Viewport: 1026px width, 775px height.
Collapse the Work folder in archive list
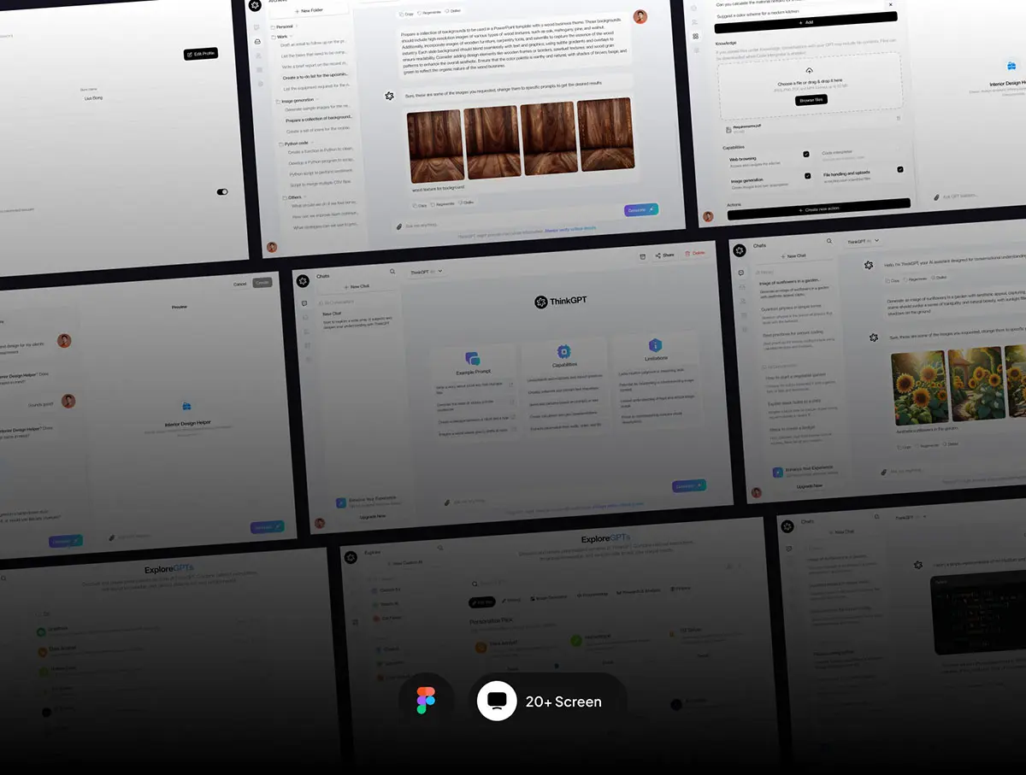click(x=281, y=37)
